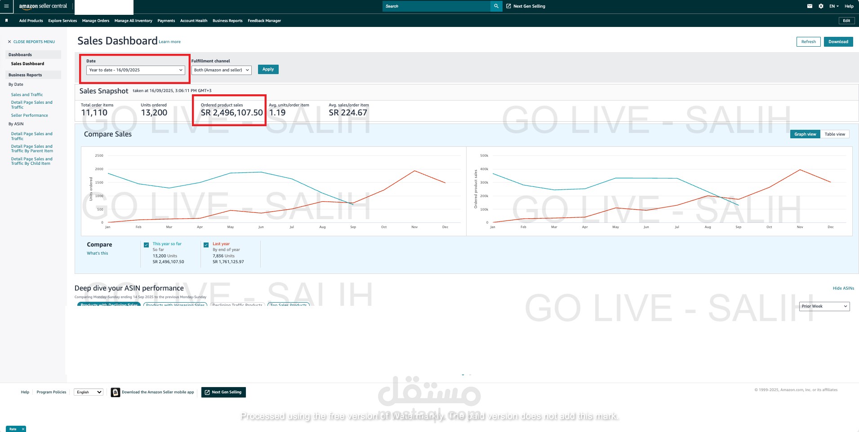Click the footer Next Gen Selling button
This screenshot has width=859, height=432.
(x=223, y=392)
